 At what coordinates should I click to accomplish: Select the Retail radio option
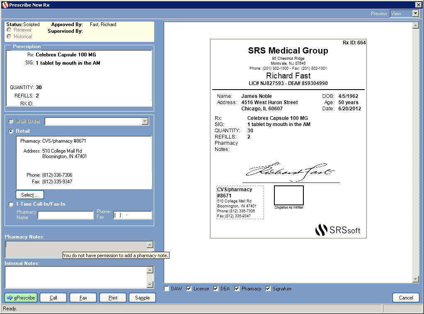point(11,131)
